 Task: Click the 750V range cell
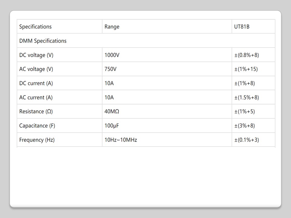[110, 69]
